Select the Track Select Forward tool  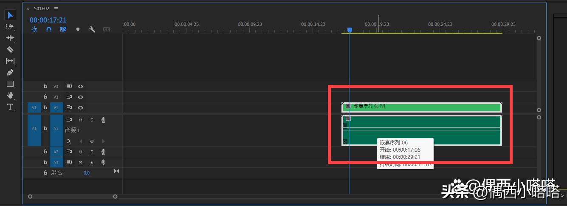tap(10, 26)
